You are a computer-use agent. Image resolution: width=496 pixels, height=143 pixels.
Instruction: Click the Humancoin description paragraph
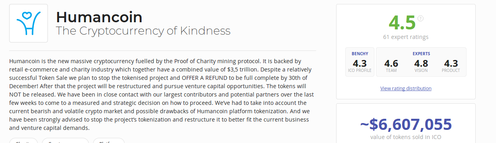pos(162,95)
